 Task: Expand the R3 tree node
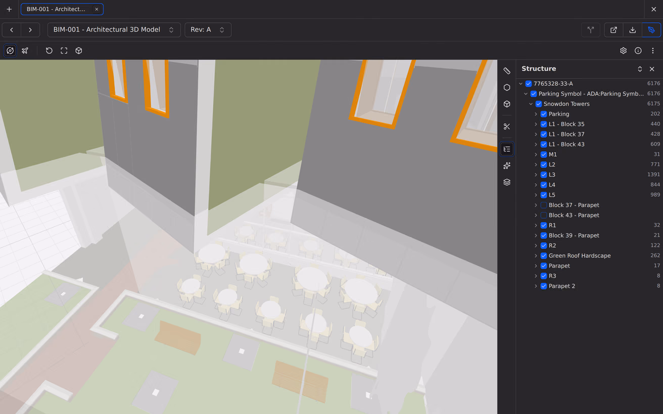pos(536,276)
